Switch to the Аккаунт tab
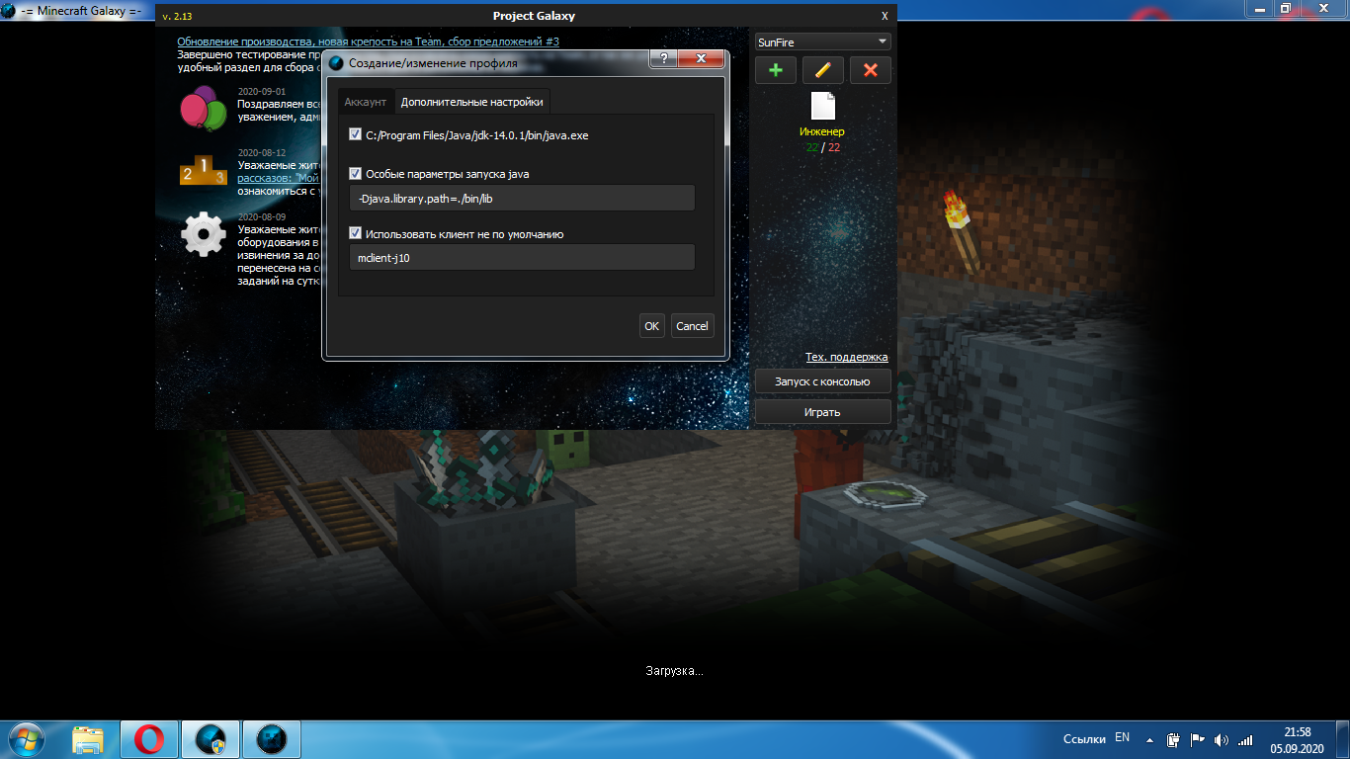The image size is (1350, 759). (366, 102)
